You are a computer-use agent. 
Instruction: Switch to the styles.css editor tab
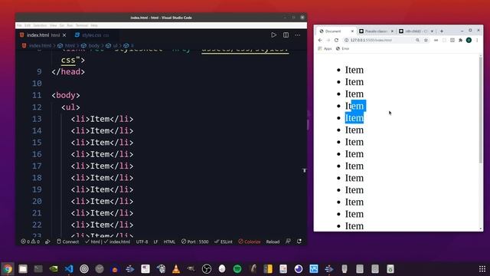click(92, 35)
